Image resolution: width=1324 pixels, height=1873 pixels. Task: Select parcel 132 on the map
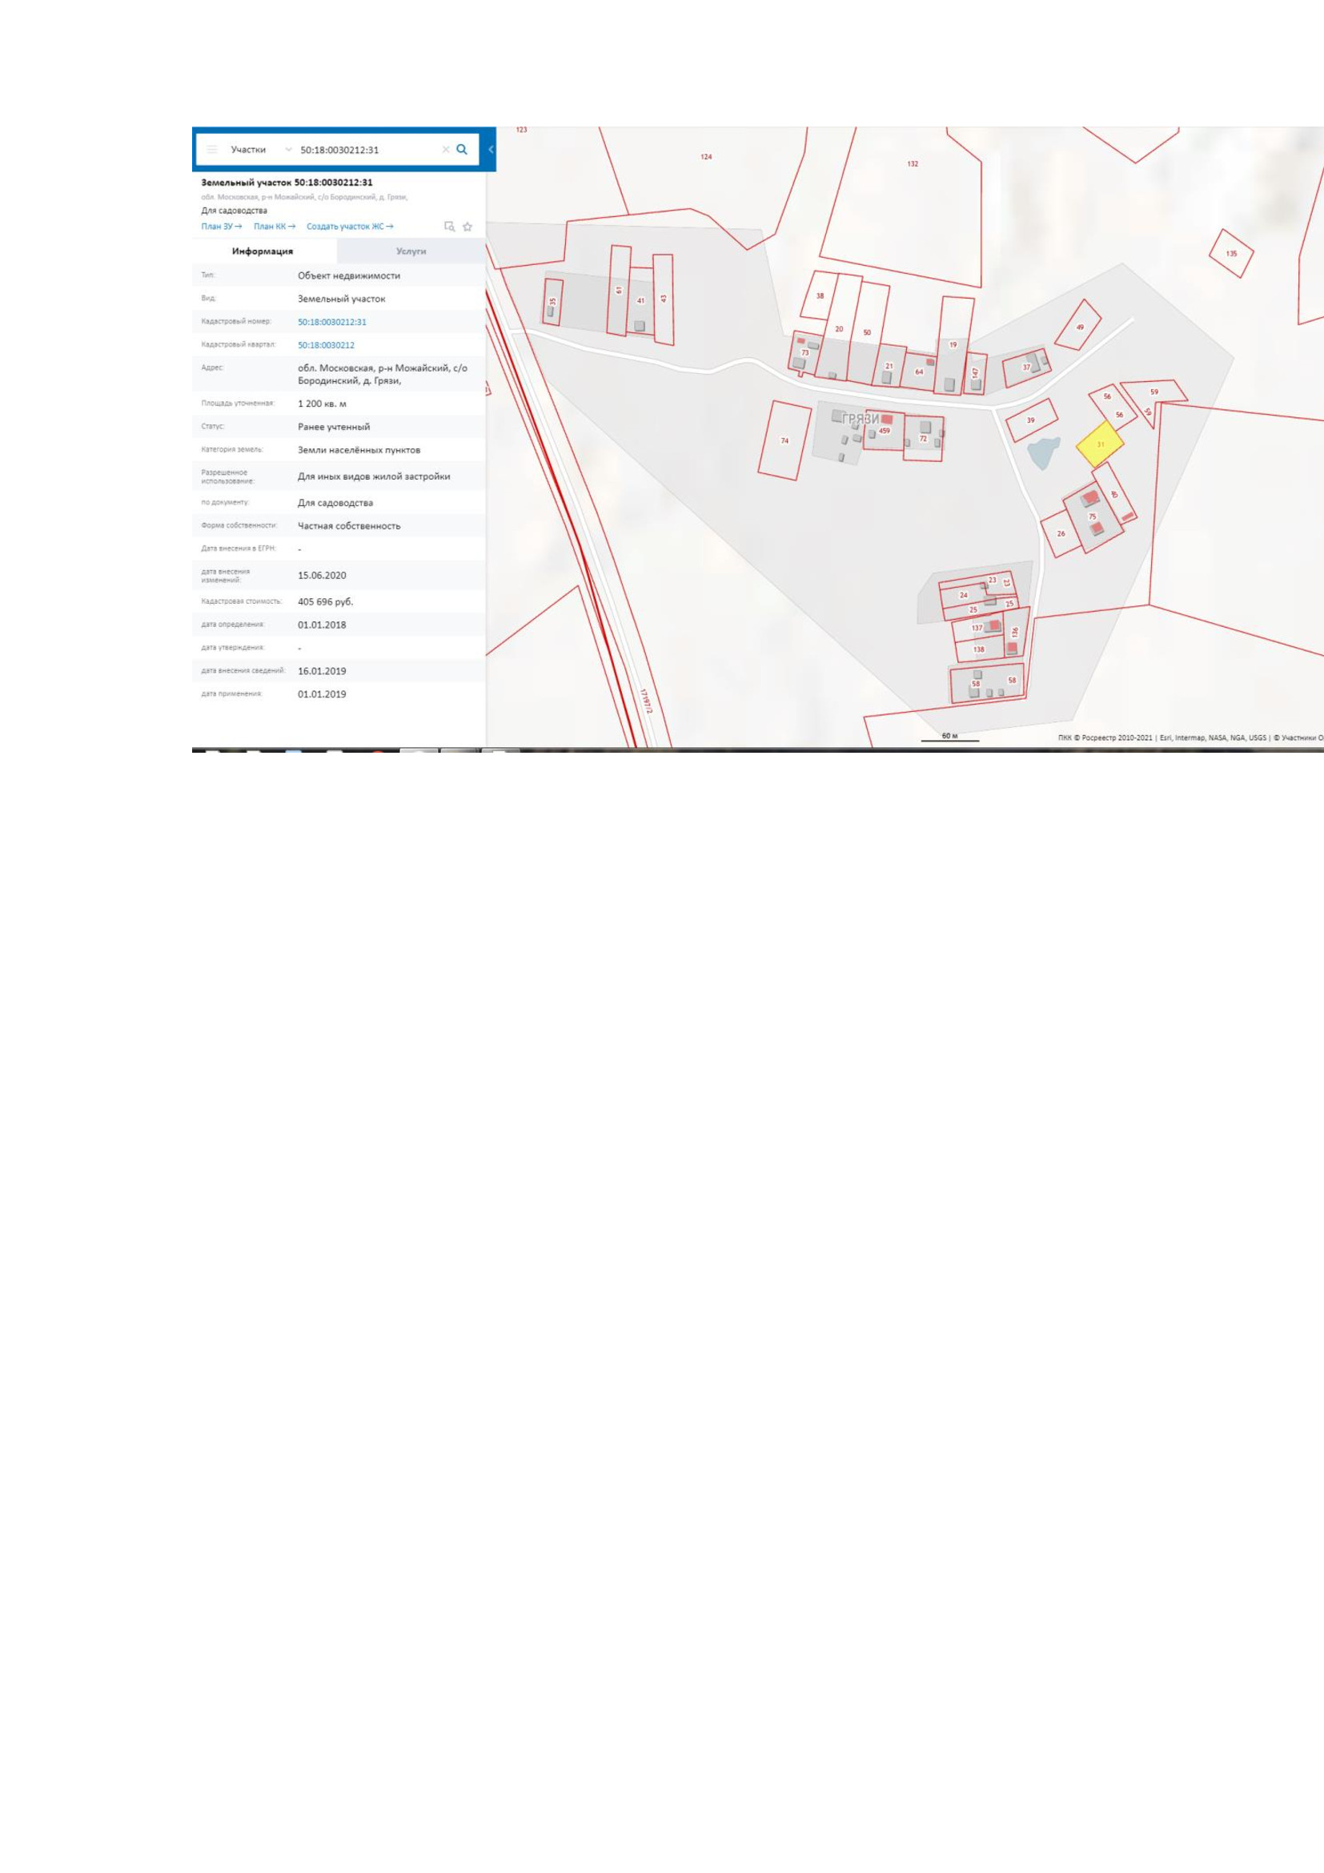913,164
